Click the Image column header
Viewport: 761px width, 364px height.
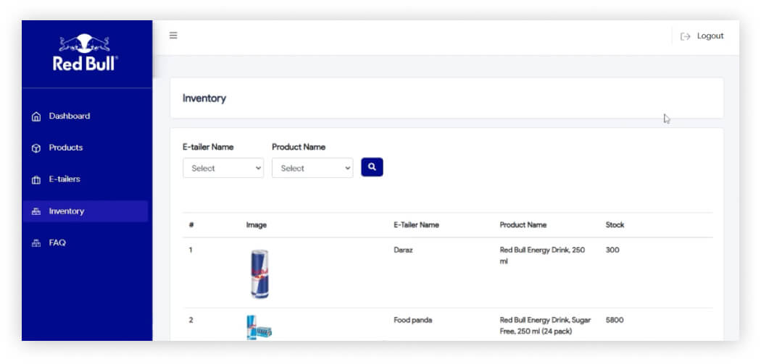pyautogui.click(x=257, y=225)
